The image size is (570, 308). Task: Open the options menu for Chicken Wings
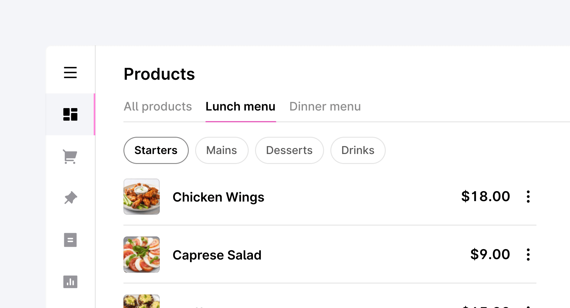[x=528, y=197]
